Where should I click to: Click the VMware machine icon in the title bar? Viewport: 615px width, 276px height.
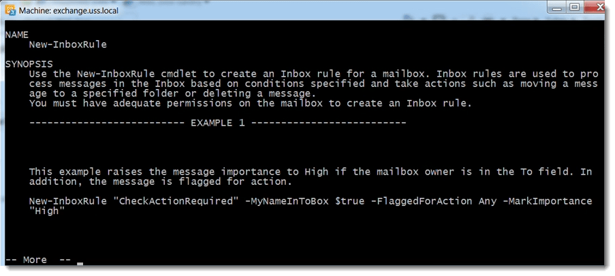pos(10,10)
